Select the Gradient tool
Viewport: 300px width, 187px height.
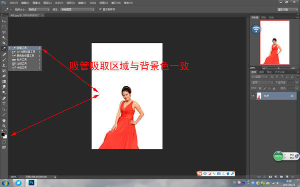4,81
